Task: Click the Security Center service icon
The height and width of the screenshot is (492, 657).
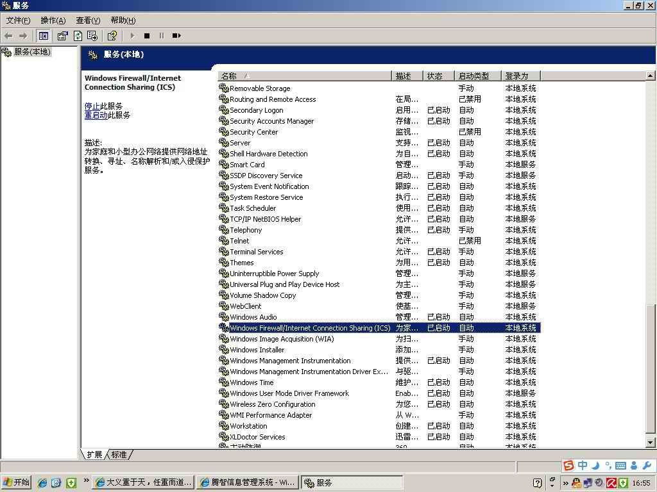Action: (224, 131)
